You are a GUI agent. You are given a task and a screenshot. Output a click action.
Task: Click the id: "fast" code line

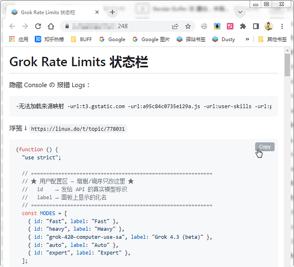(x=73, y=222)
